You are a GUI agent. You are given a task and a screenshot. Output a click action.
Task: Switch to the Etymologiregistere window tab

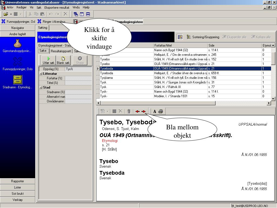[x=129, y=22]
